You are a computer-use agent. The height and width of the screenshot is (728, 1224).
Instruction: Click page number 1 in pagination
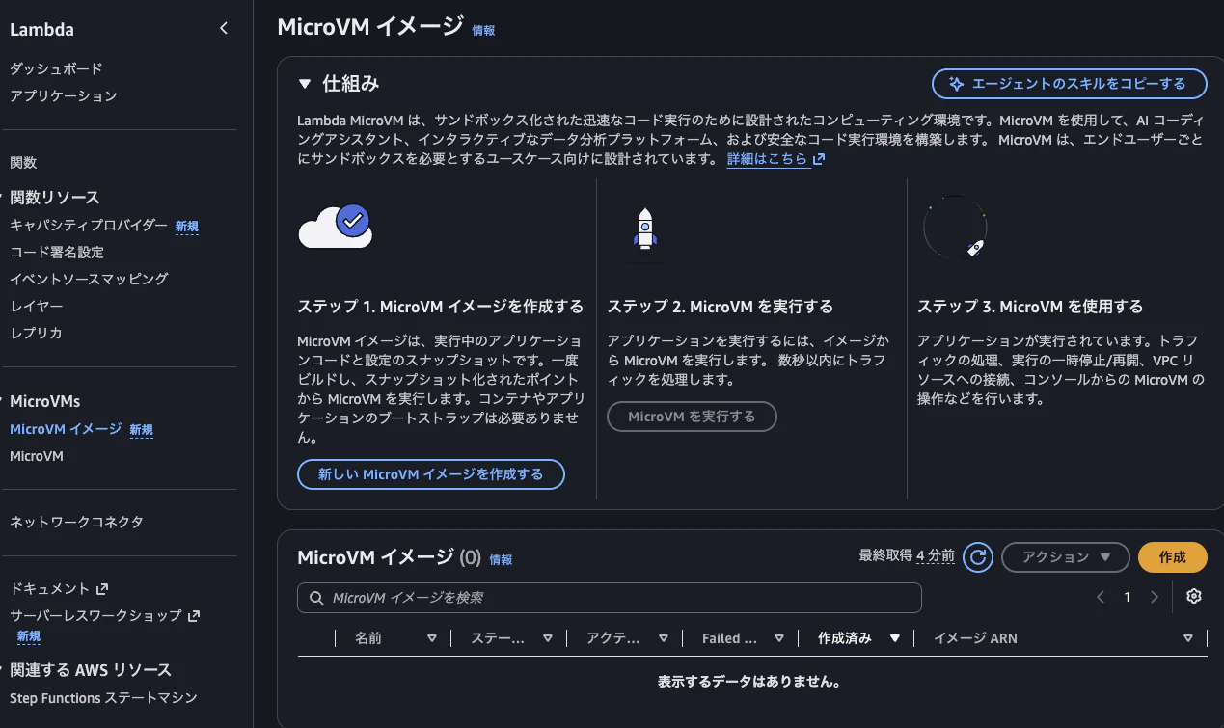point(1128,598)
